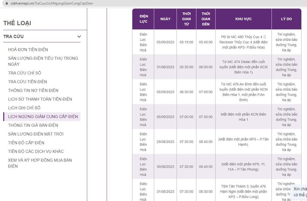Image resolution: width=307 pixels, height=201 pixels.
Task: Click the ĐIỆN LỰC column header
Action: click(x=143, y=19)
